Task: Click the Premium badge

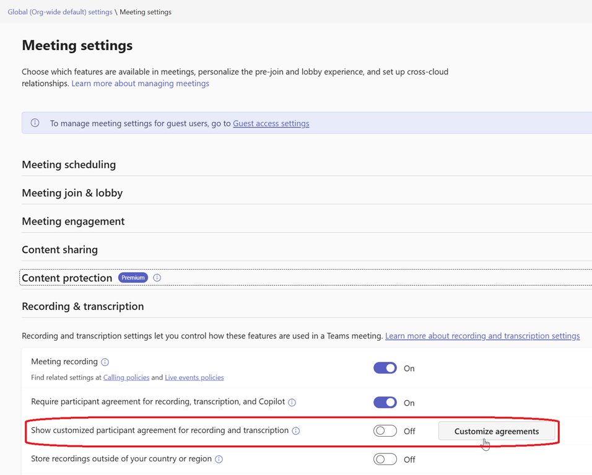Action: click(133, 278)
